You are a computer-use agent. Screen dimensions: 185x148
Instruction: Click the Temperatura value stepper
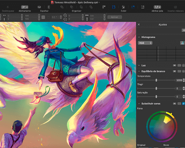[184, 80]
